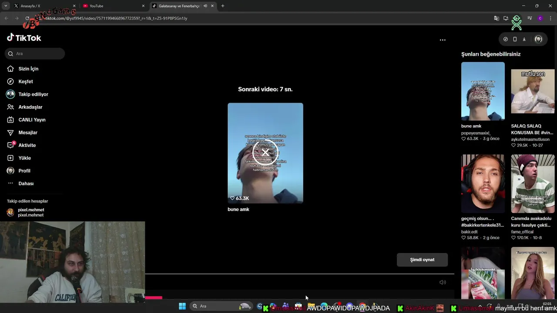Click the TikTok coins icon in top pill
Screen dimensions: 557x313
coord(505,39)
